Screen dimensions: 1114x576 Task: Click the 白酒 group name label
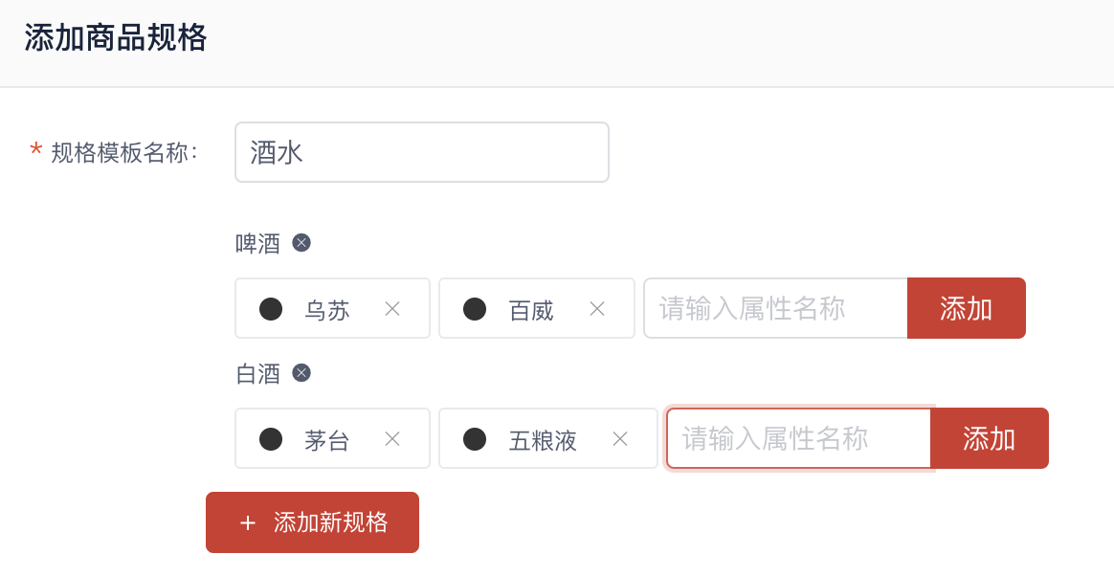point(257,373)
